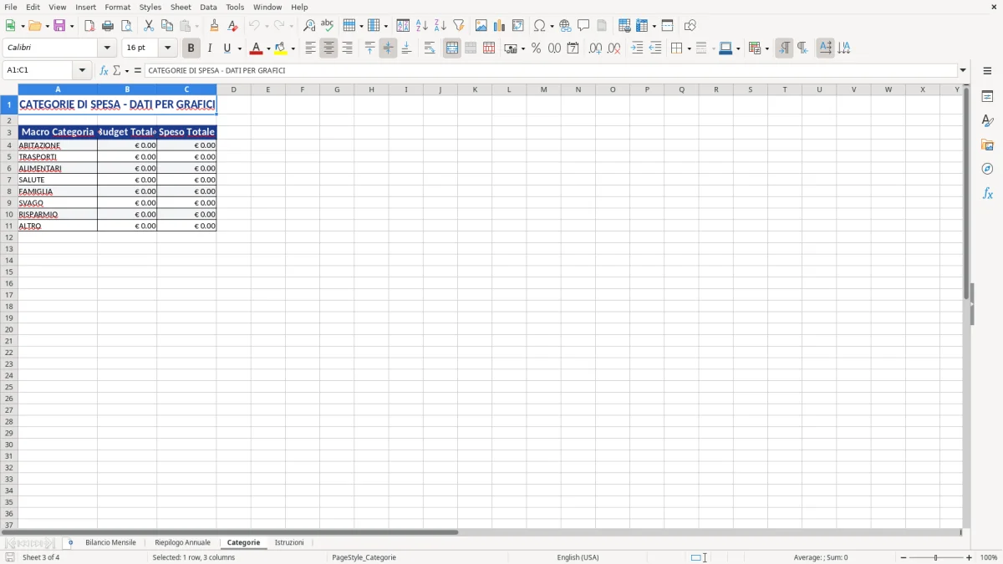This screenshot has height=564, width=1003.
Task: Open Font Color dropdown arrow
Action: 268,48
